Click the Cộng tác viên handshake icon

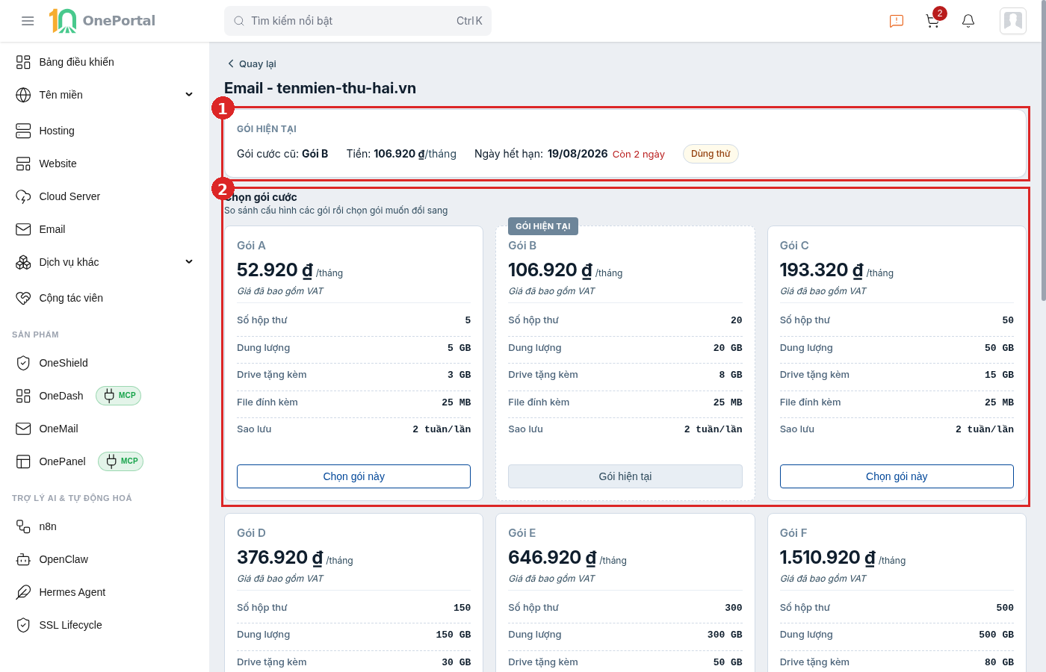click(23, 298)
